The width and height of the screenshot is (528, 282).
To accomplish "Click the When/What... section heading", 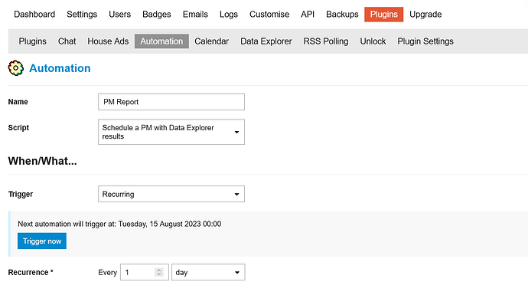I will [x=42, y=161].
